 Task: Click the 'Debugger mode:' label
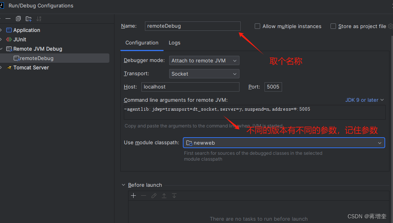(144, 60)
